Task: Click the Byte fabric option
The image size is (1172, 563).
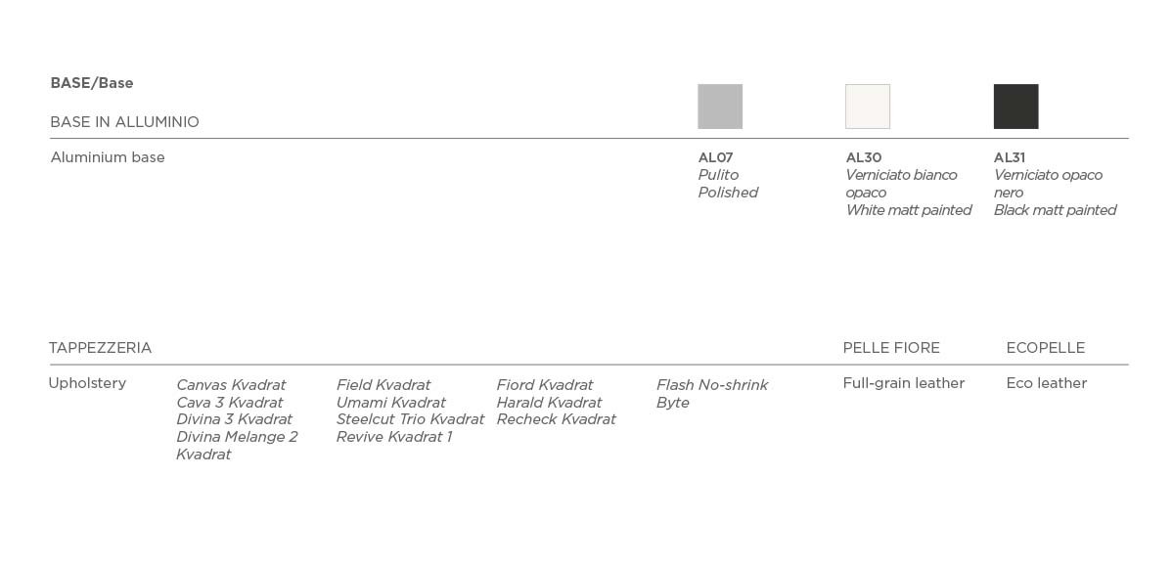Action: [673, 404]
